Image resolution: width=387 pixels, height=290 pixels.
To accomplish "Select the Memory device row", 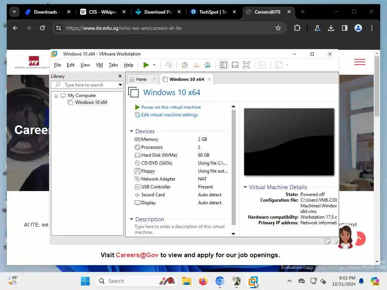I will click(181, 139).
